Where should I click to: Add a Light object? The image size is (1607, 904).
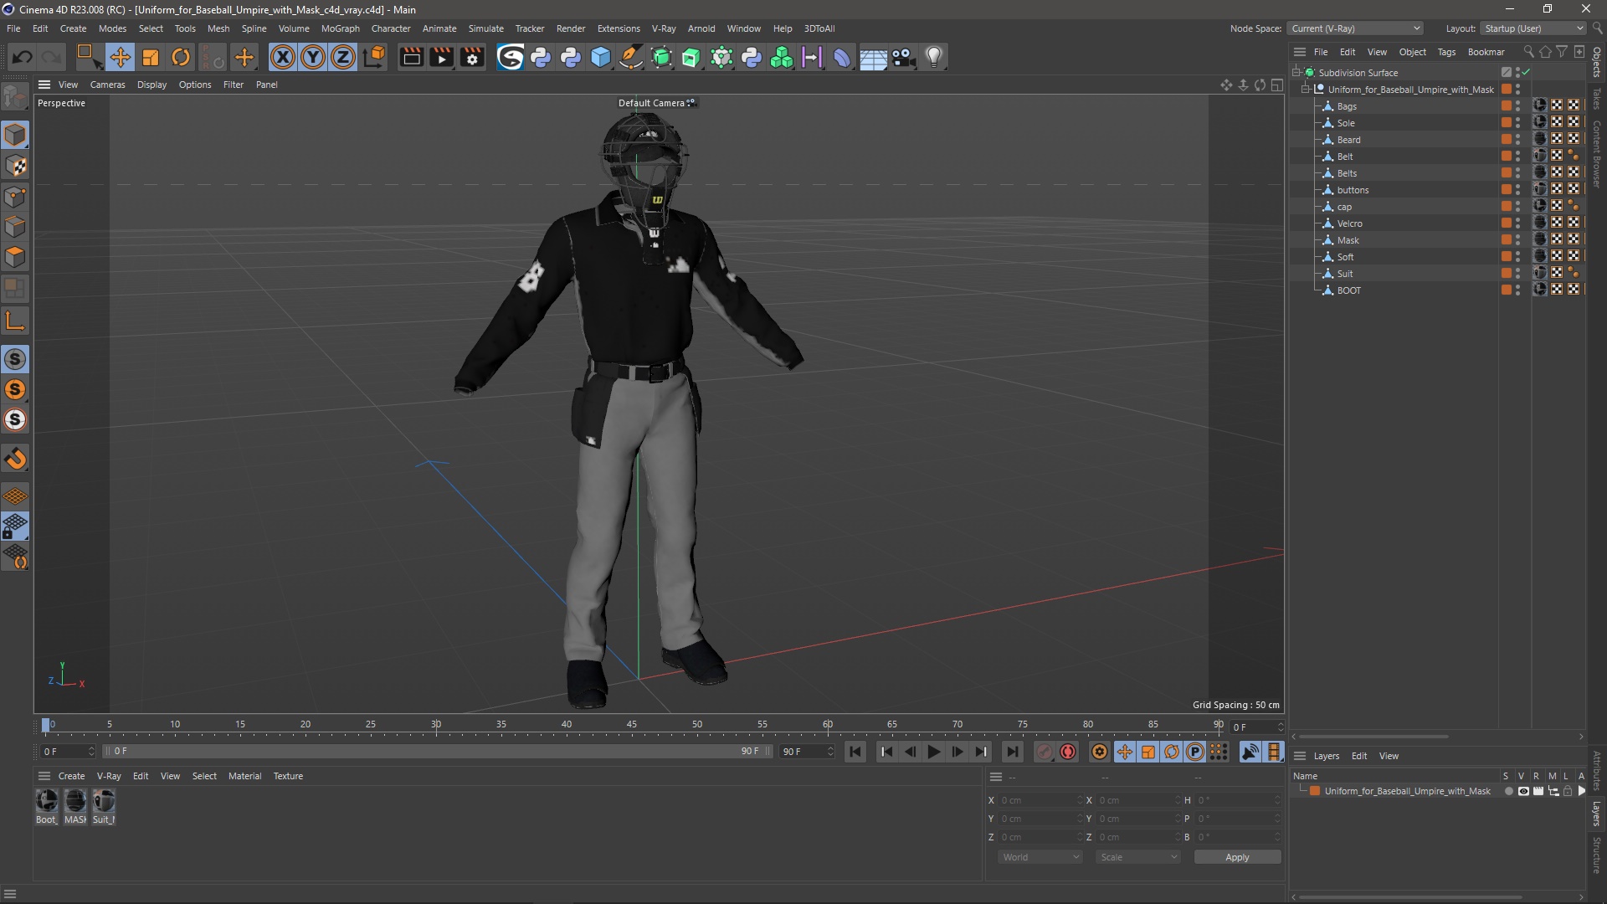(934, 57)
